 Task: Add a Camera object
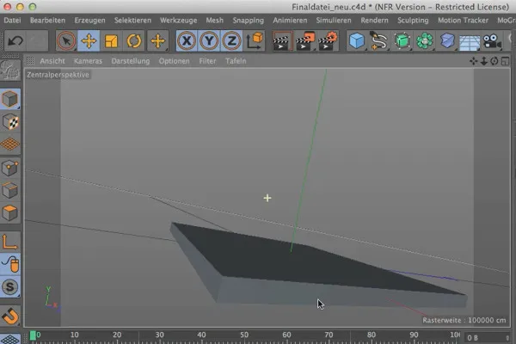tap(492, 40)
